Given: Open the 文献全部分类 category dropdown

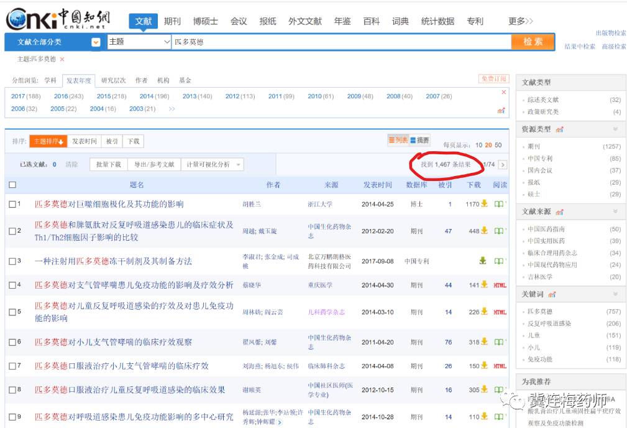Looking at the screenshot, I should [x=96, y=42].
